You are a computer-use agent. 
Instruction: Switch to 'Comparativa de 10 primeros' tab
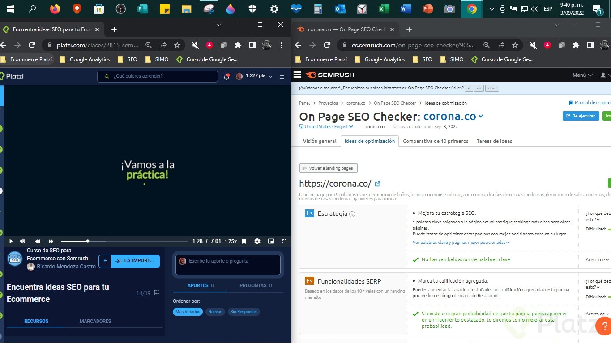[x=436, y=141]
